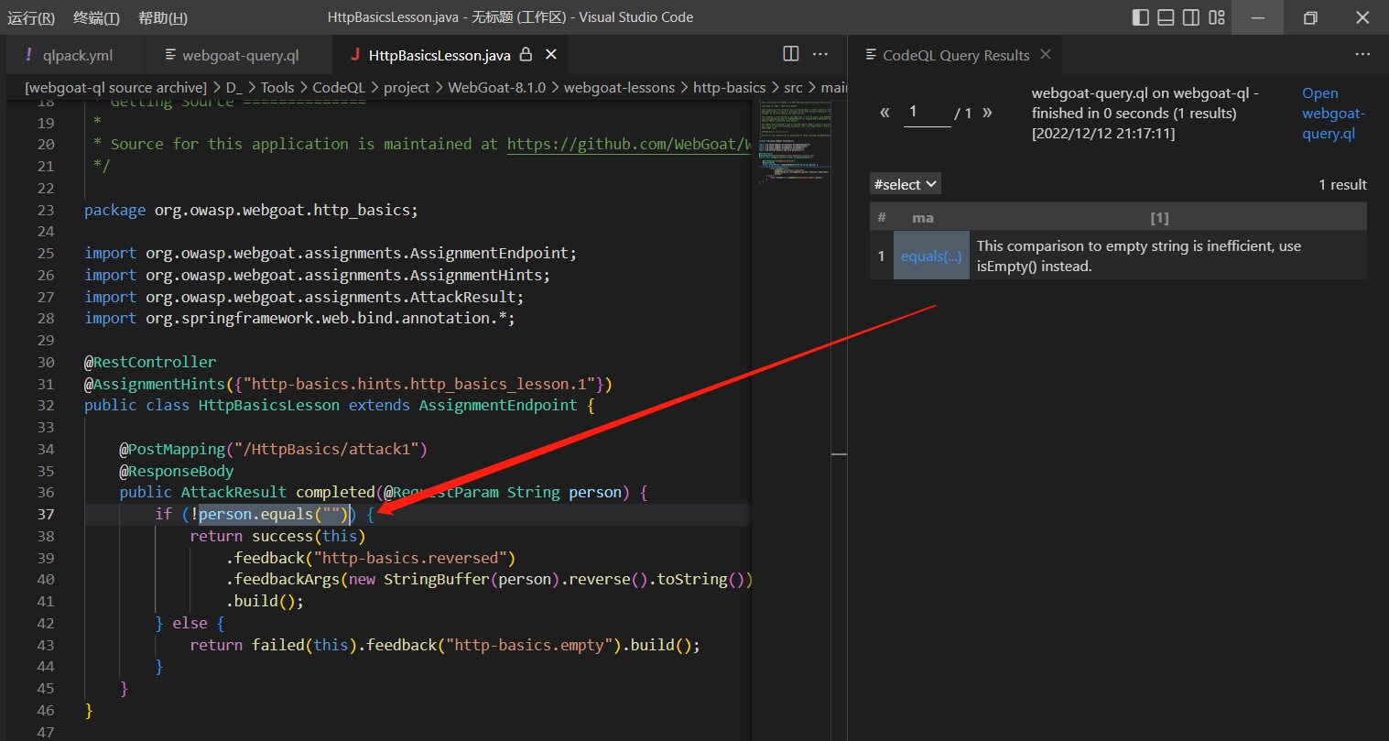Close the HttpBasicsLesson.java tab
The width and height of the screenshot is (1389, 741).
tap(551, 55)
